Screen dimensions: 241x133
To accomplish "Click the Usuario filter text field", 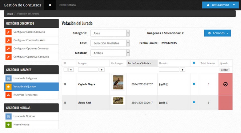I will (x=169, y=70).
